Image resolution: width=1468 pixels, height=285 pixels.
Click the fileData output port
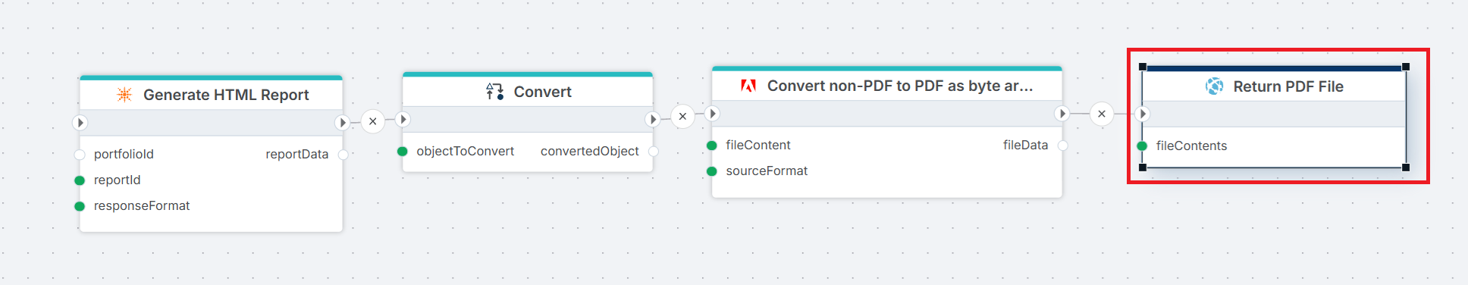[1062, 146]
